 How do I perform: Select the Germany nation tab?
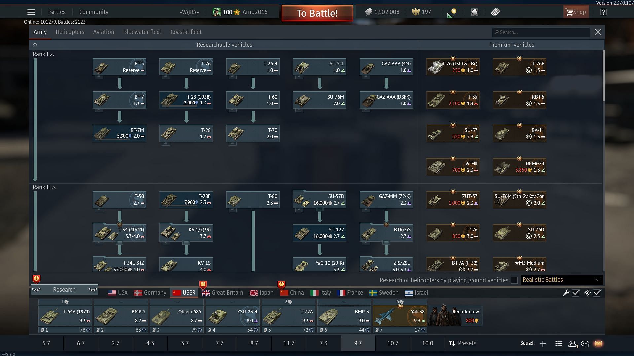point(150,293)
